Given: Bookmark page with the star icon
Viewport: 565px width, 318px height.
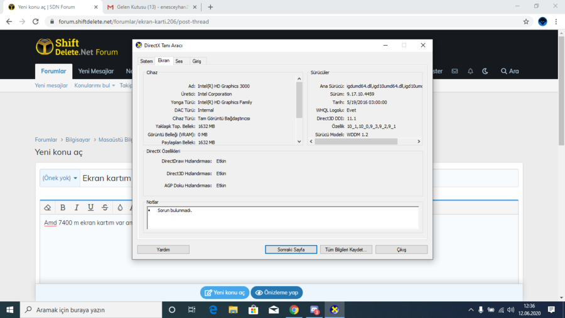Looking at the screenshot, I should click(526, 21).
